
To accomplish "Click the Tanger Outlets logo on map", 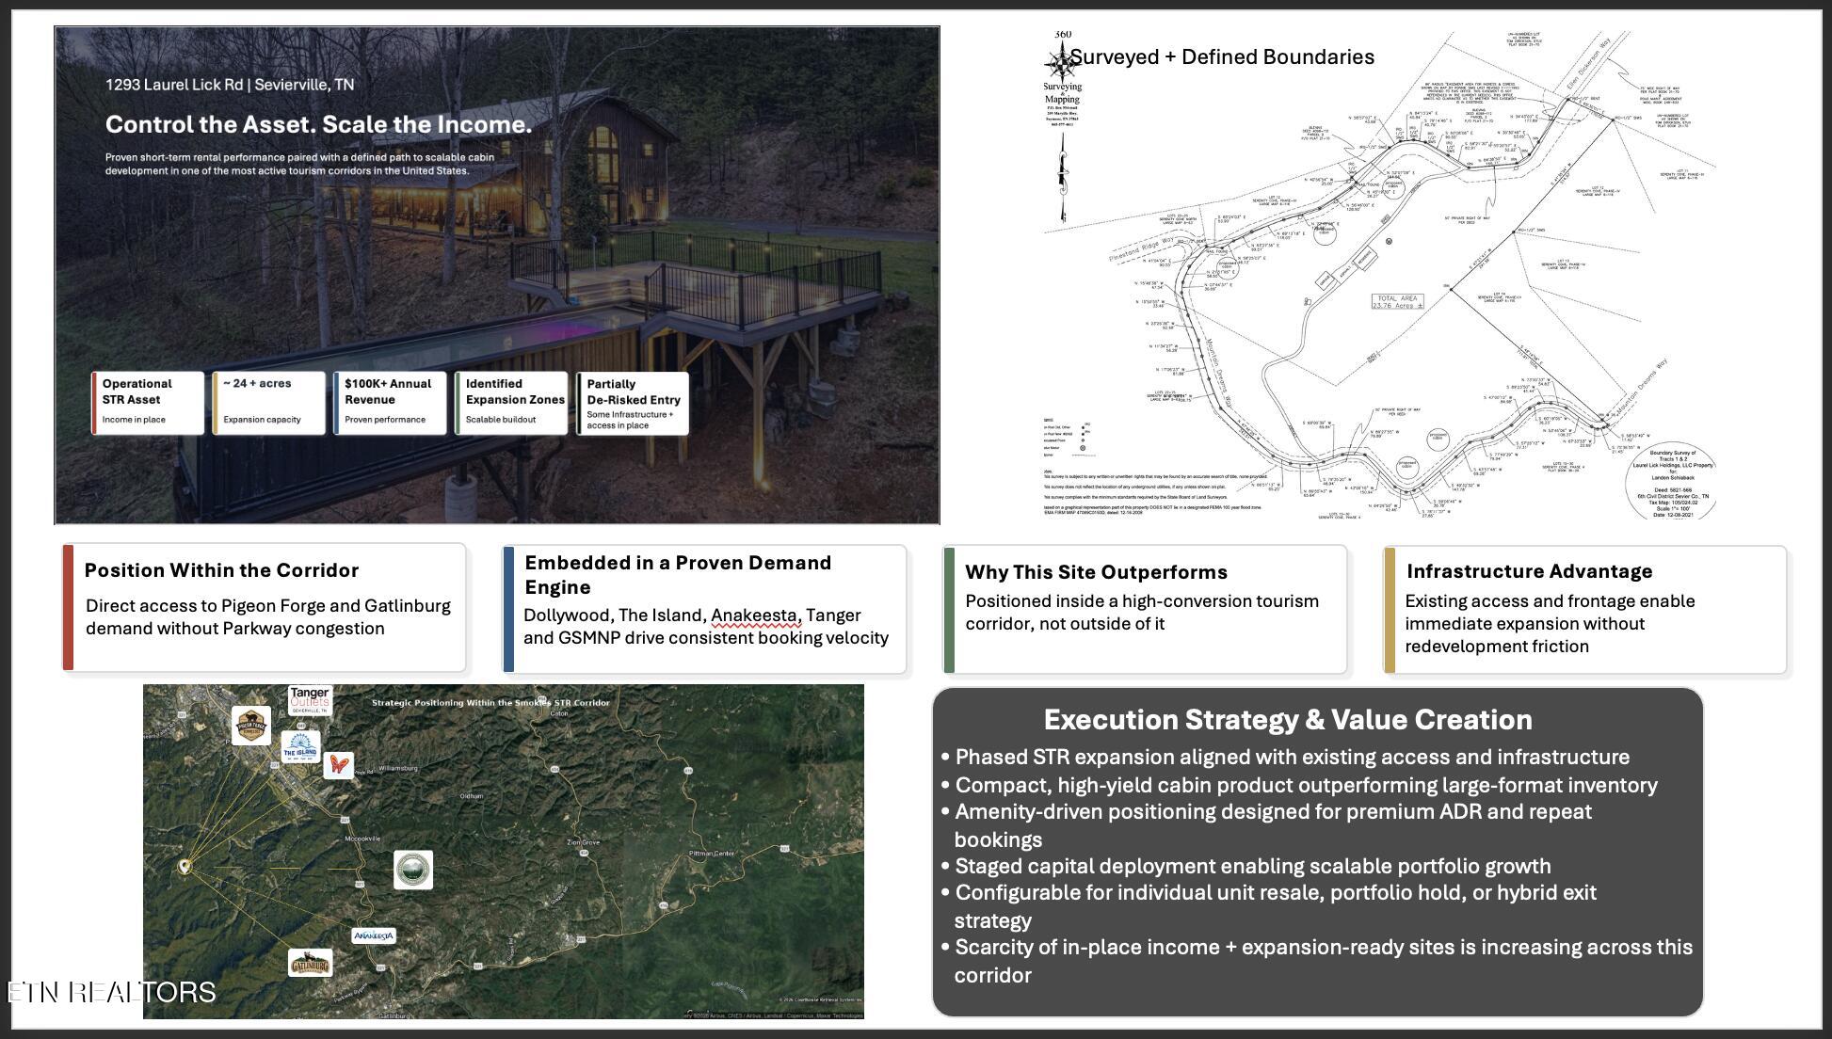I will click(x=310, y=700).
